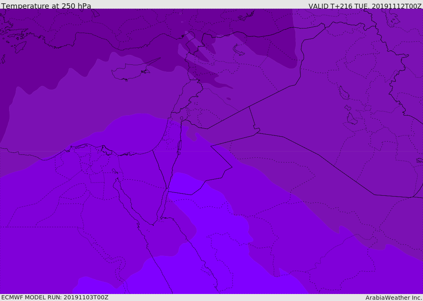Click the 'ECMWF MODEL RUN: 20191103T00Z' footer text

(x=55, y=297)
